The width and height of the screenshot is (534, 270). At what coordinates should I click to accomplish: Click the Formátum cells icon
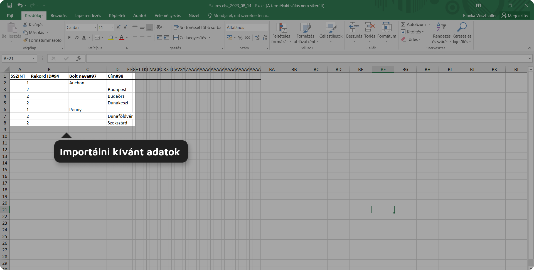[387, 27]
